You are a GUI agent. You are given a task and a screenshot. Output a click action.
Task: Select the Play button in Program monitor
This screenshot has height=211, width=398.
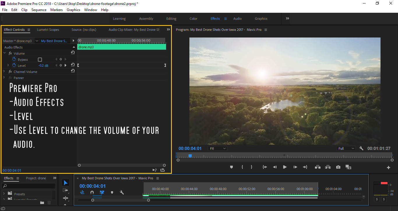[285, 167]
